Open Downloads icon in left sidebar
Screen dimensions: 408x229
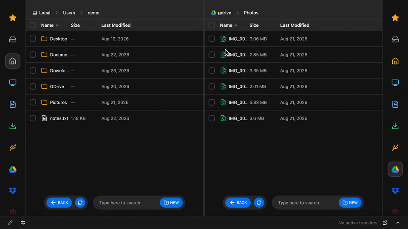pyautogui.click(x=13, y=126)
